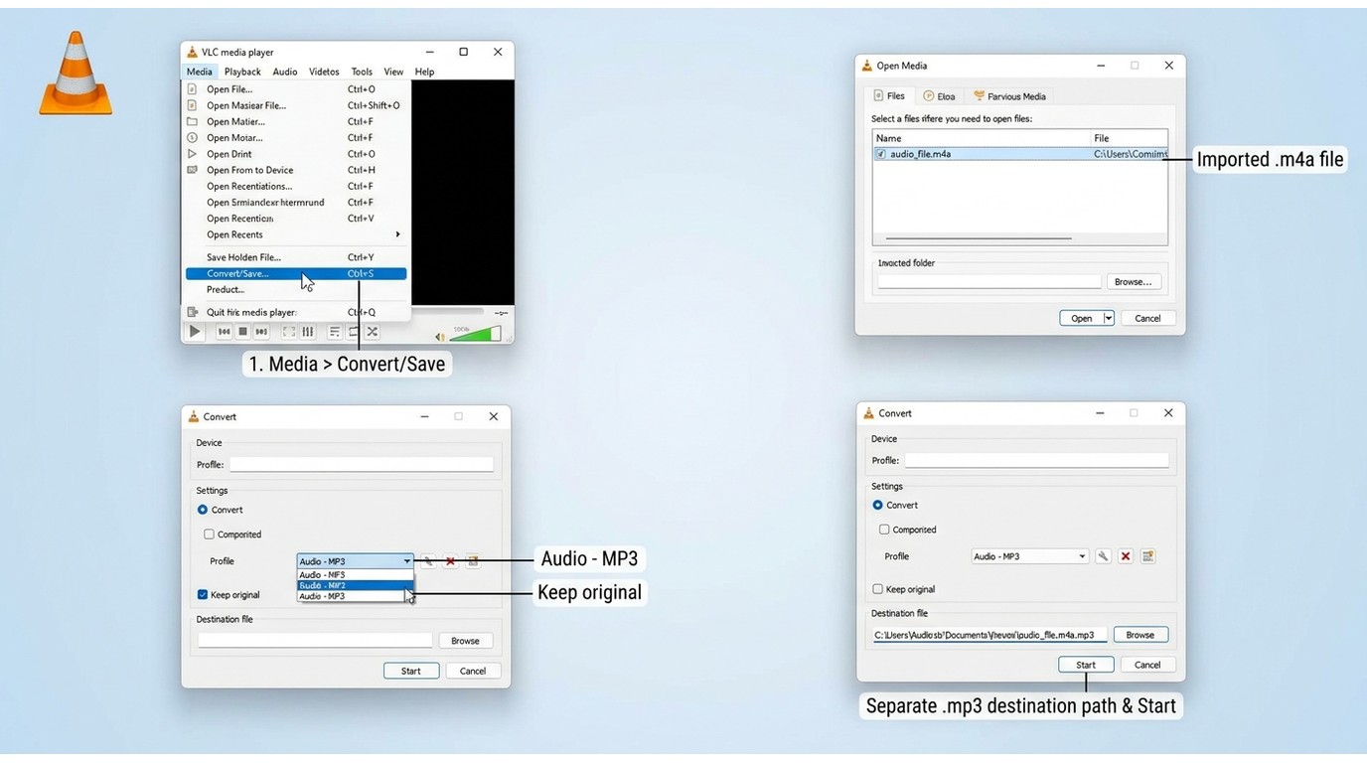This screenshot has height=763, width=1367.
Task: Click Start in Convert window with empty destination
Action: click(411, 671)
